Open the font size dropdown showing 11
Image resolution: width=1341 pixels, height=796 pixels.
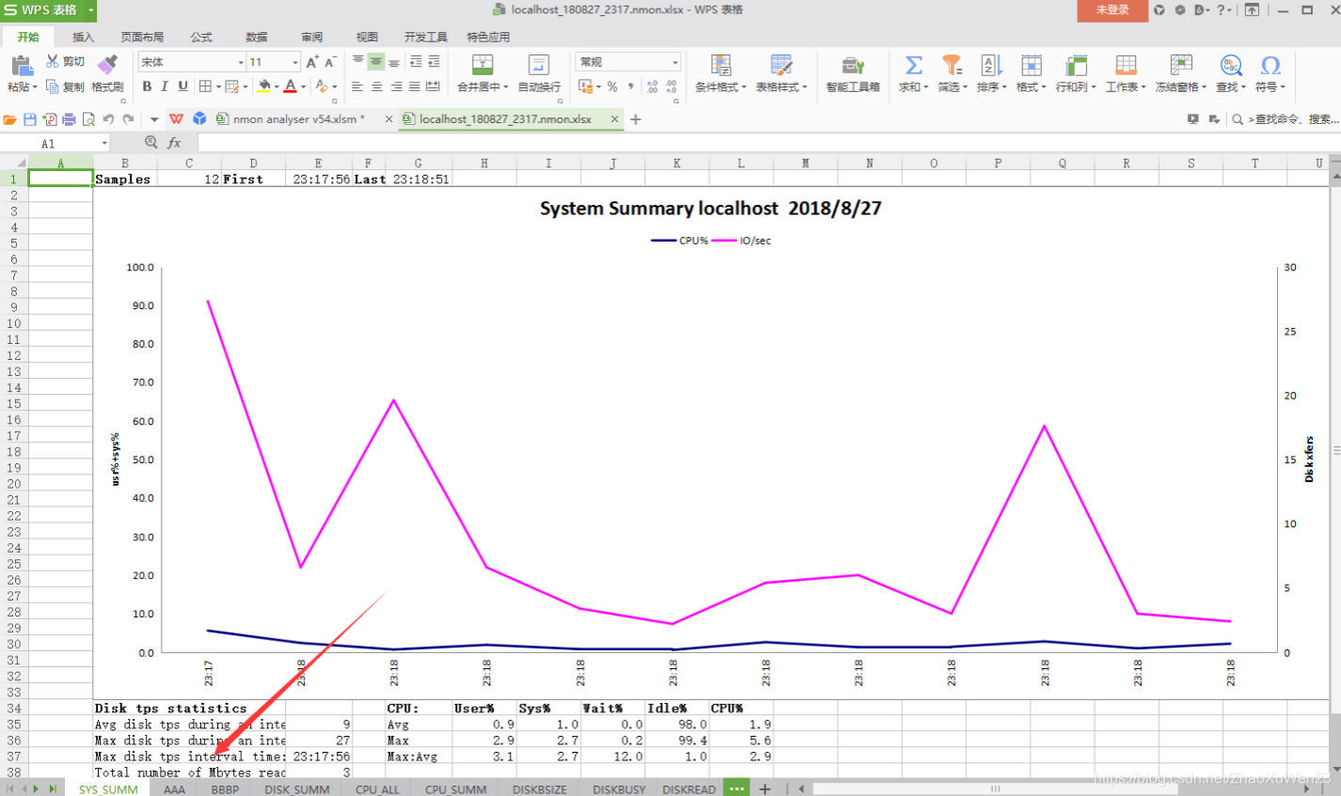(x=294, y=62)
